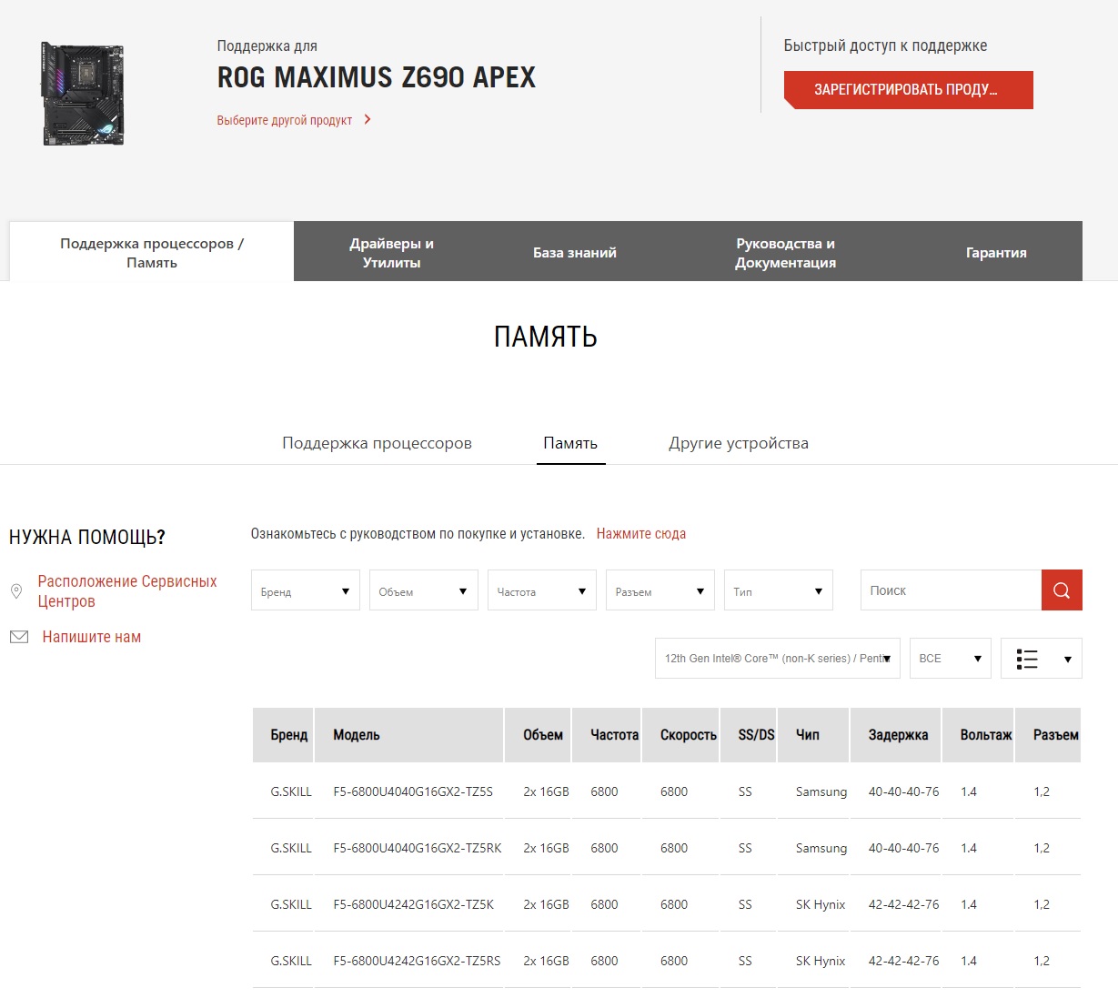Open the Гарантия tab
1118x998 pixels.
coord(996,252)
